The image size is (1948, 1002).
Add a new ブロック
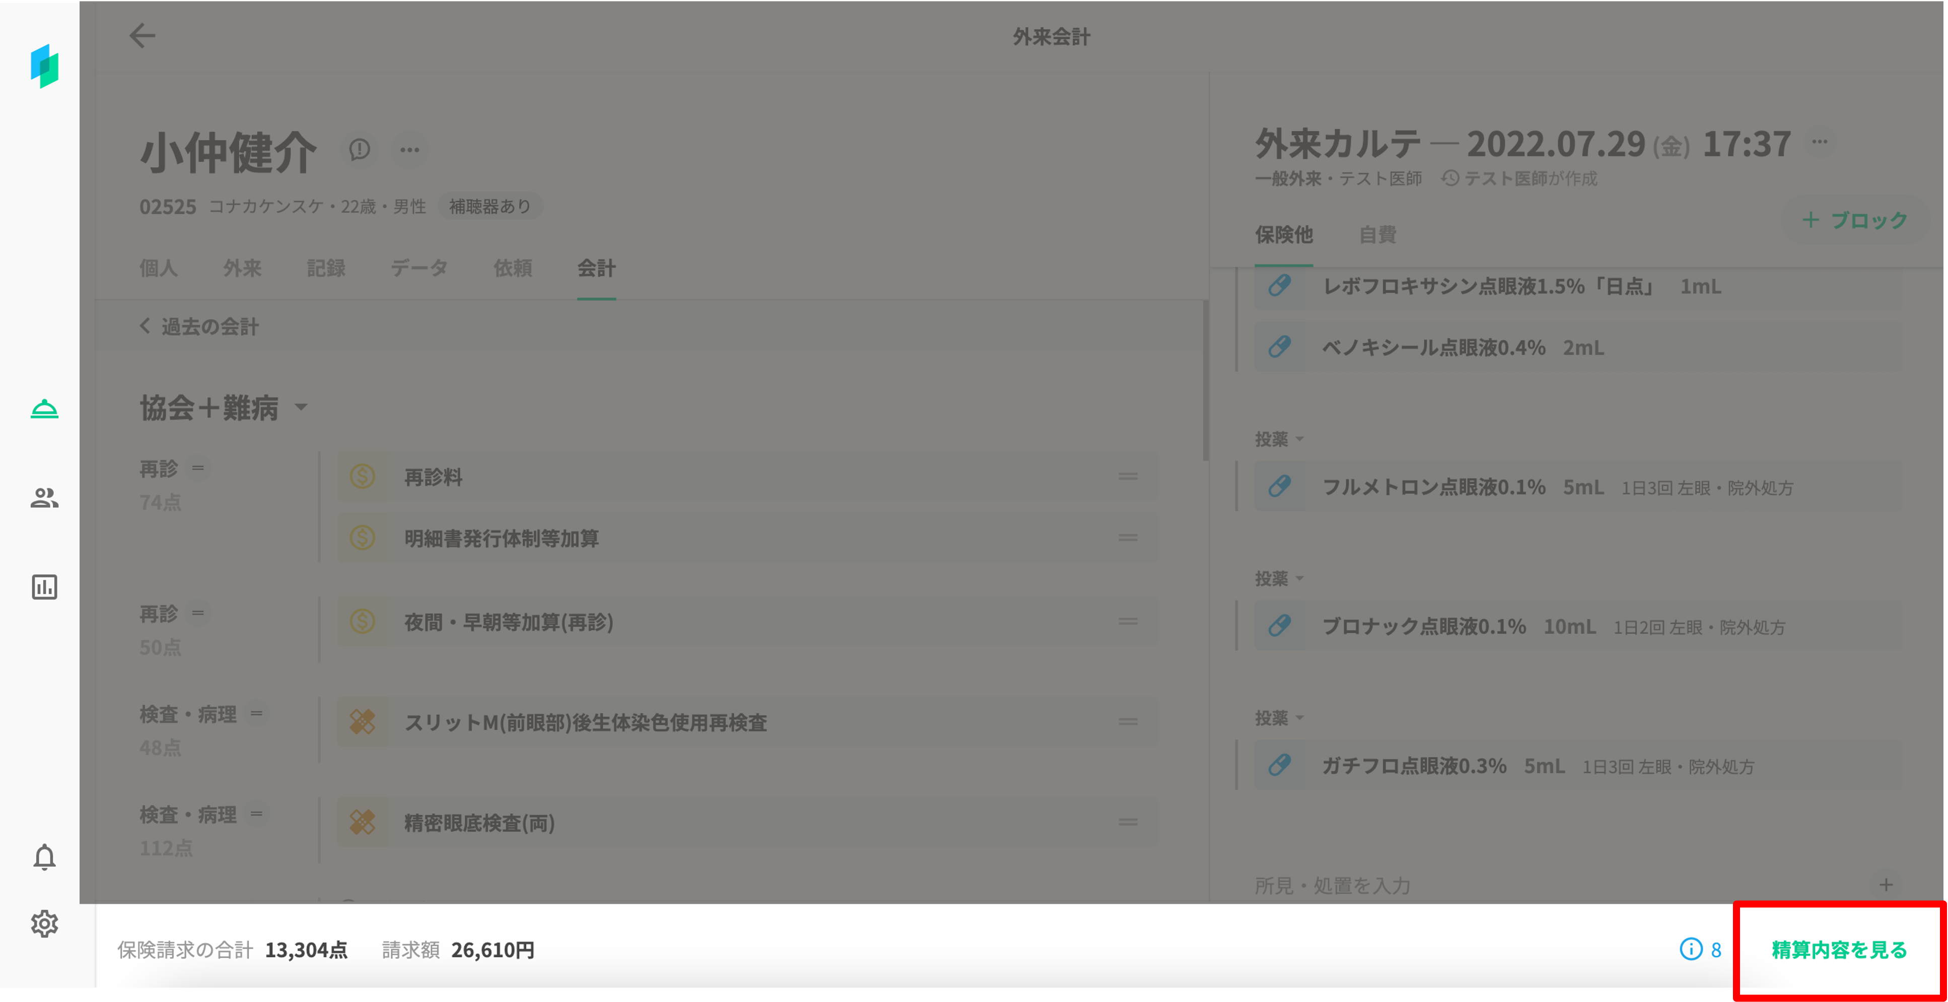tap(1855, 220)
